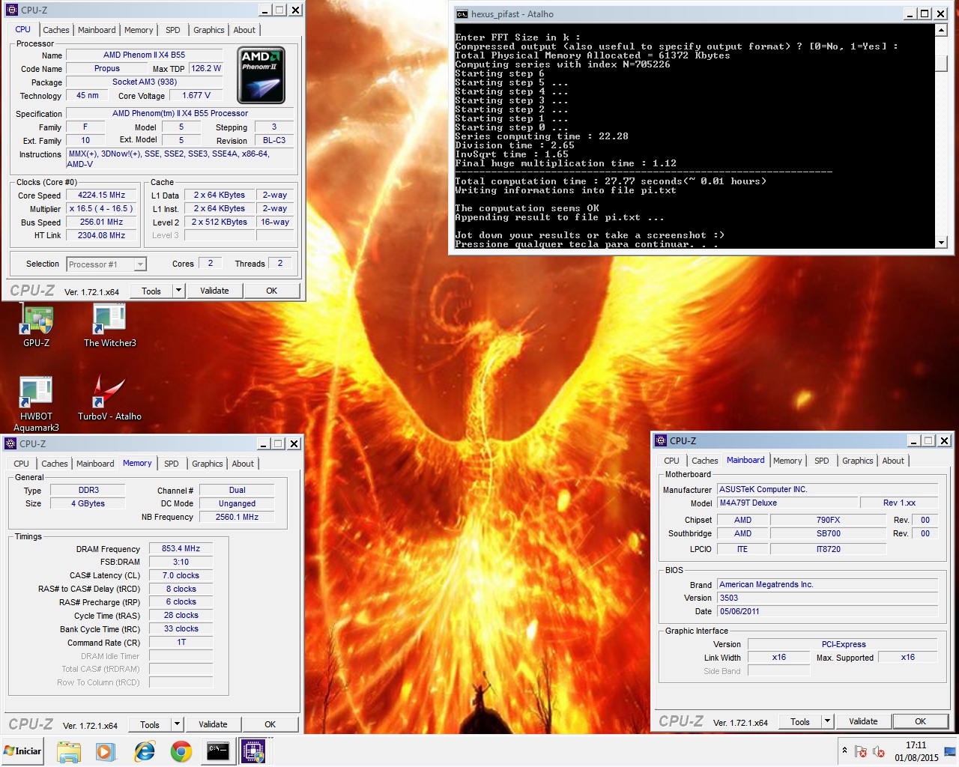Click the BIOS date 05/06/2011

pos(828,611)
